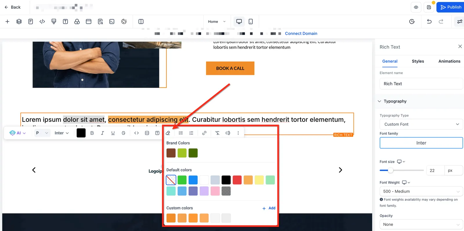Viewport: 464px width, 231px height.
Task: Switch to the Styles tab
Action: pyautogui.click(x=418, y=61)
